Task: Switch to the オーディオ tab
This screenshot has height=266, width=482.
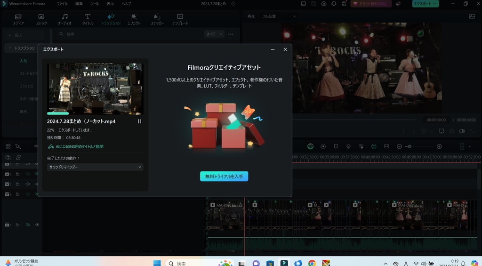Action: tap(64, 19)
